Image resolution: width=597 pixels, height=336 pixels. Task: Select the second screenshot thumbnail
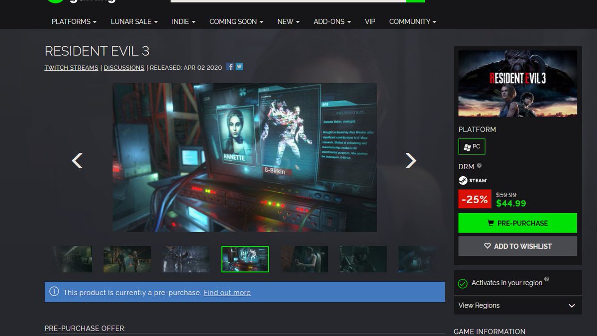[x=127, y=259]
